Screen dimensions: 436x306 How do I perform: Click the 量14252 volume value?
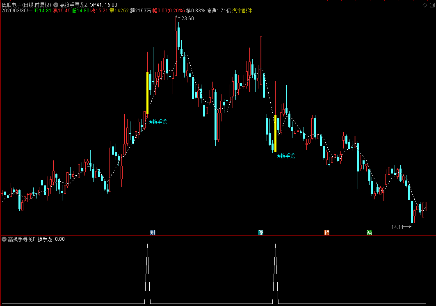point(119,11)
